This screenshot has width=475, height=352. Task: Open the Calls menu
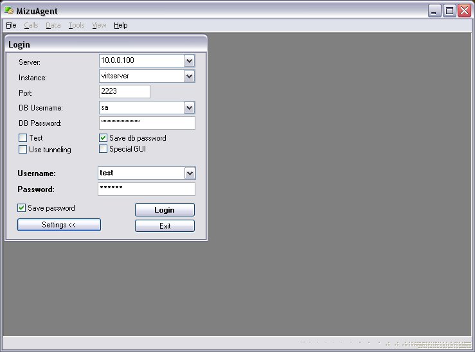pos(31,25)
